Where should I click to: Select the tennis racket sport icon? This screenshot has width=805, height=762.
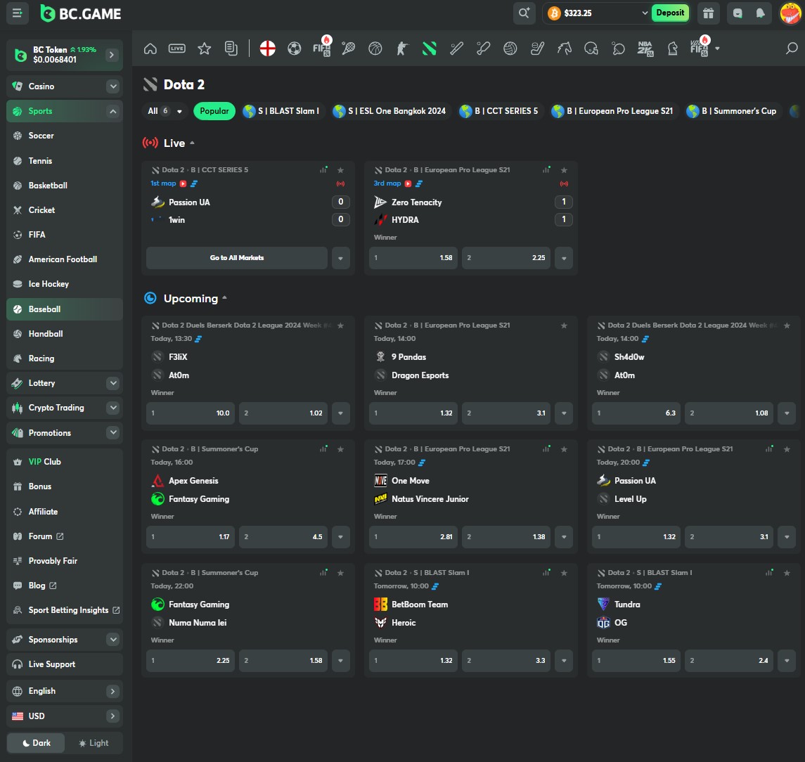click(x=348, y=49)
